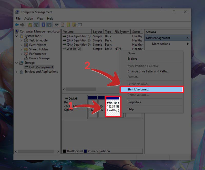Click the checklist settings toolbar icon

click(80, 25)
